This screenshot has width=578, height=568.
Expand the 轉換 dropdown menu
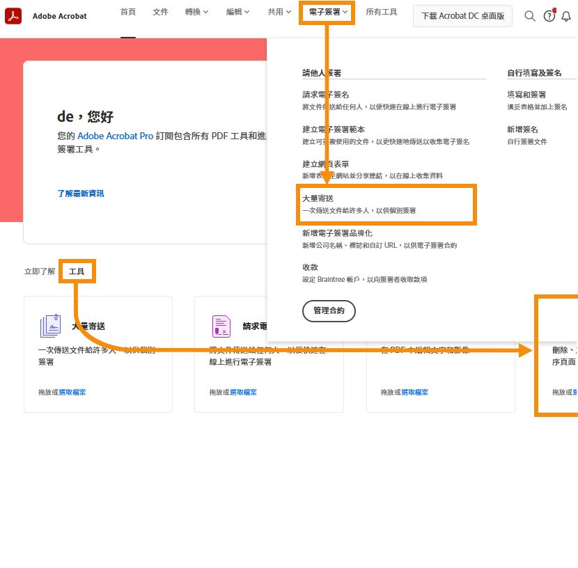tap(196, 12)
